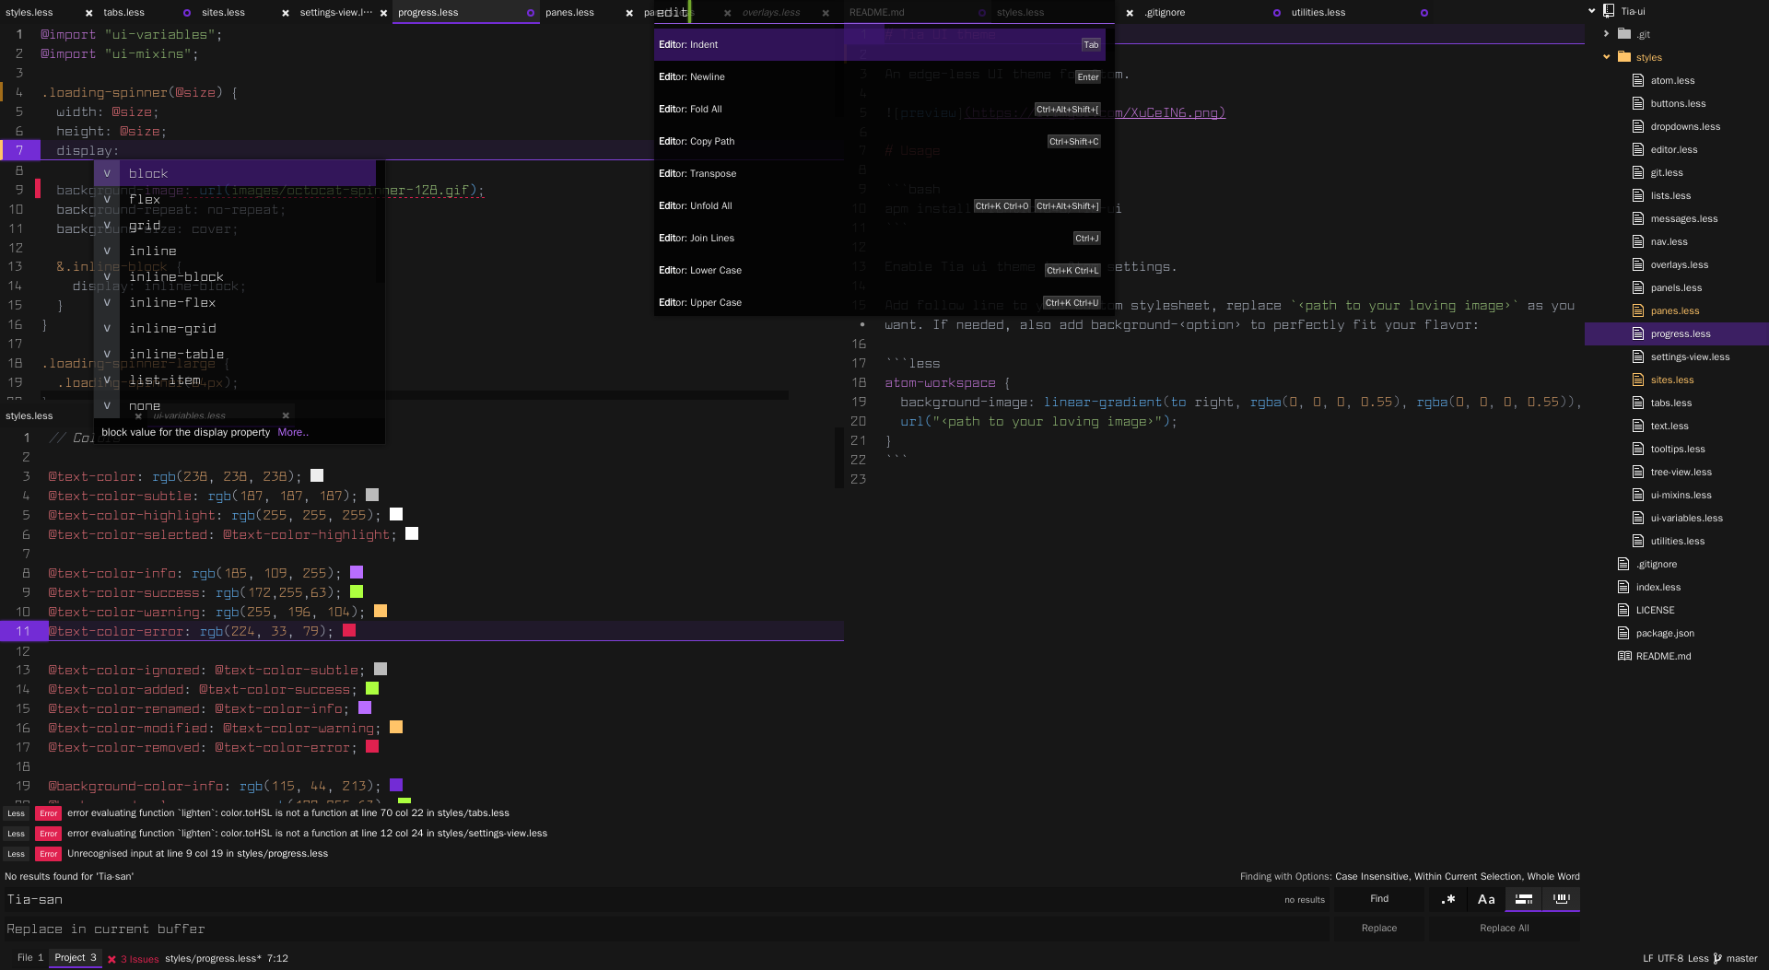Toggle the 'only in selection' find option
Viewport: 1769px width, 970px height.
click(x=1524, y=899)
